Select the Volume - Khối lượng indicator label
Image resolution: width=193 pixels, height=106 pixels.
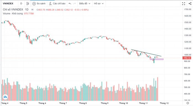click(x=13, y=14)
